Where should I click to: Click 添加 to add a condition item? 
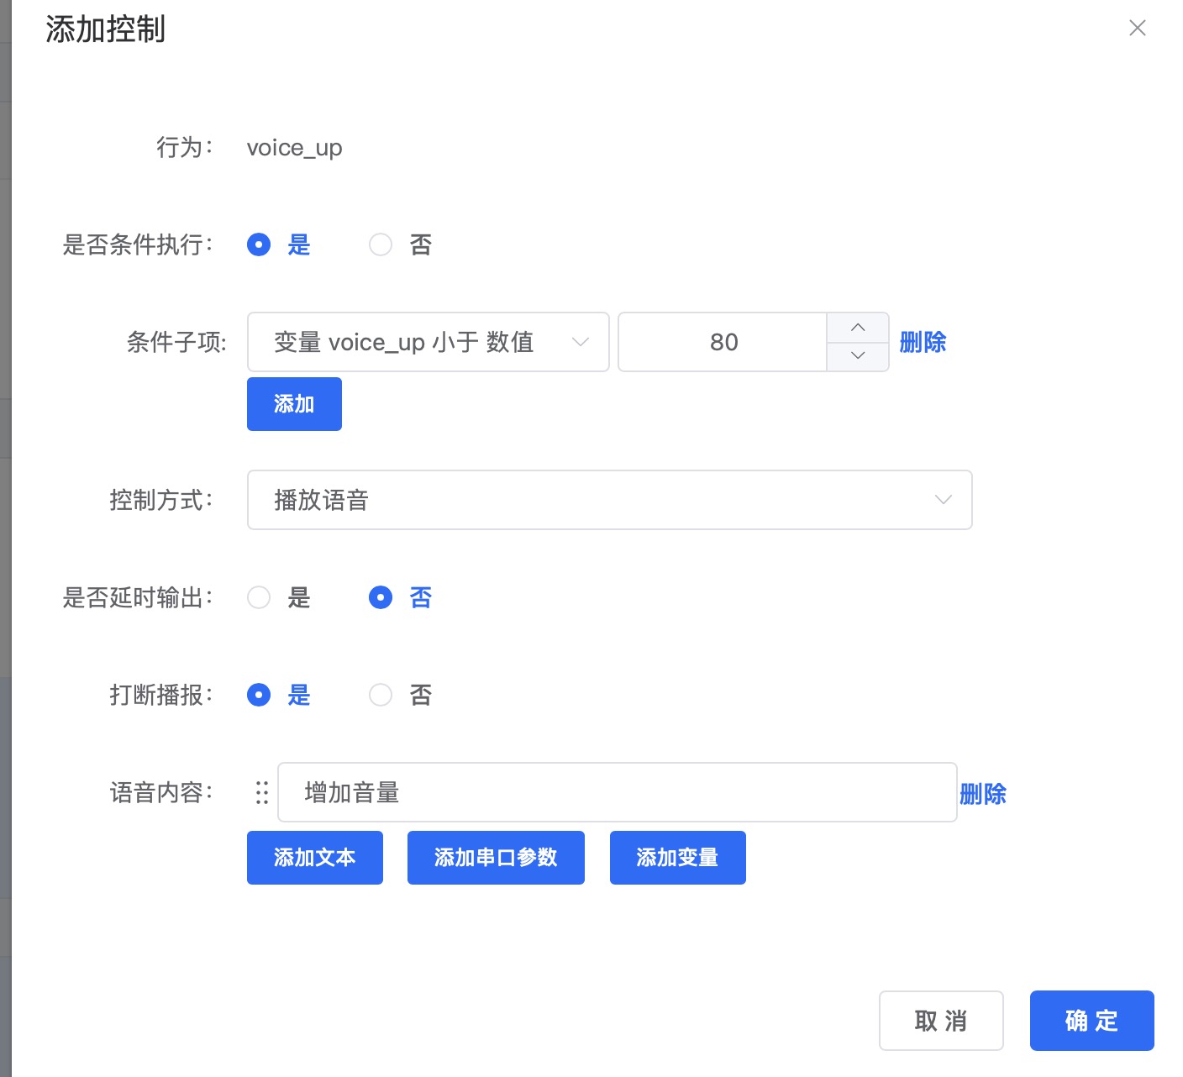pyautogui.click(x=294, y=404)
